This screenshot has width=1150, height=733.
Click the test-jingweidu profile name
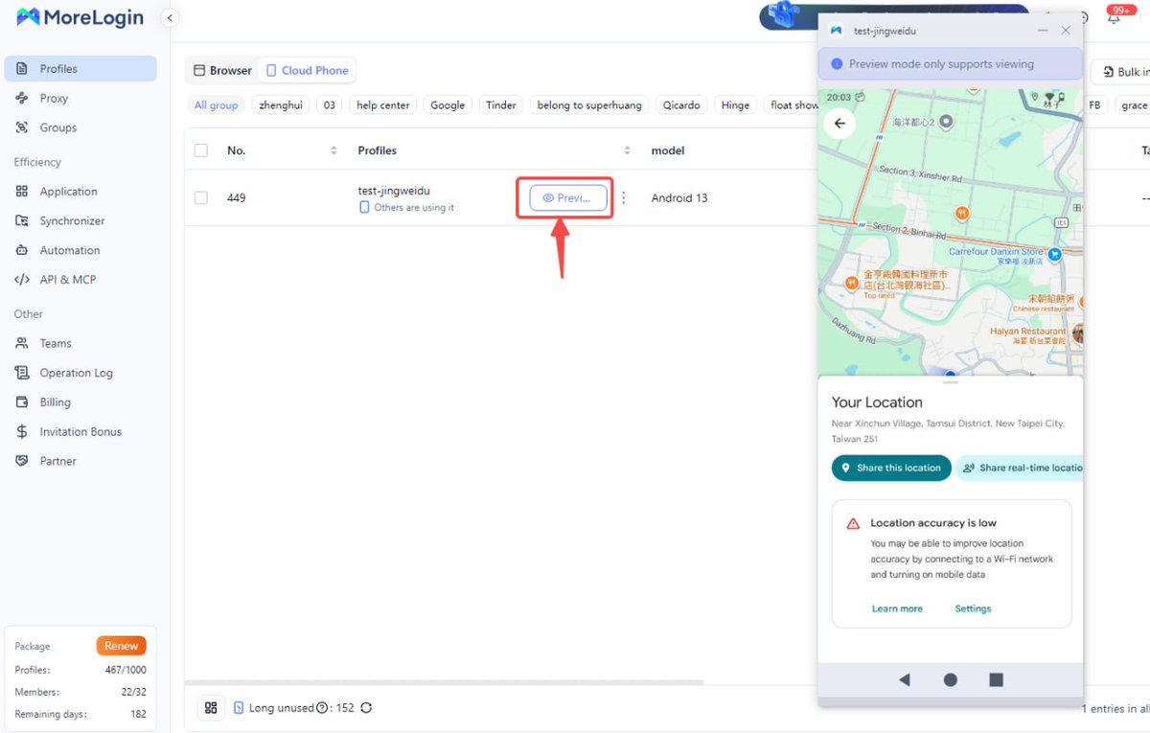click(394, 191)
